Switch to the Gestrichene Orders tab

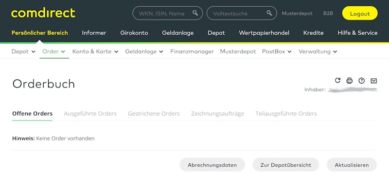pos(154,114)
